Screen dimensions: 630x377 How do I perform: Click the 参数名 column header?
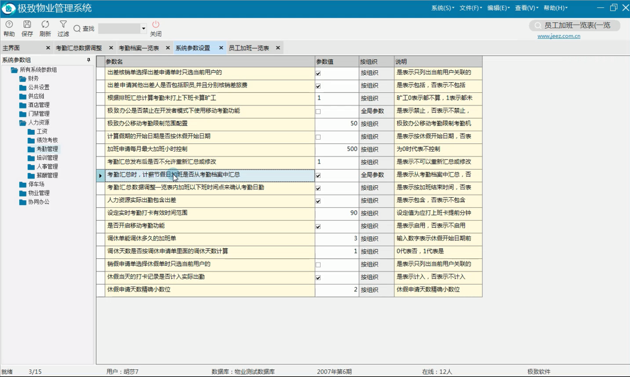[210, 62]
